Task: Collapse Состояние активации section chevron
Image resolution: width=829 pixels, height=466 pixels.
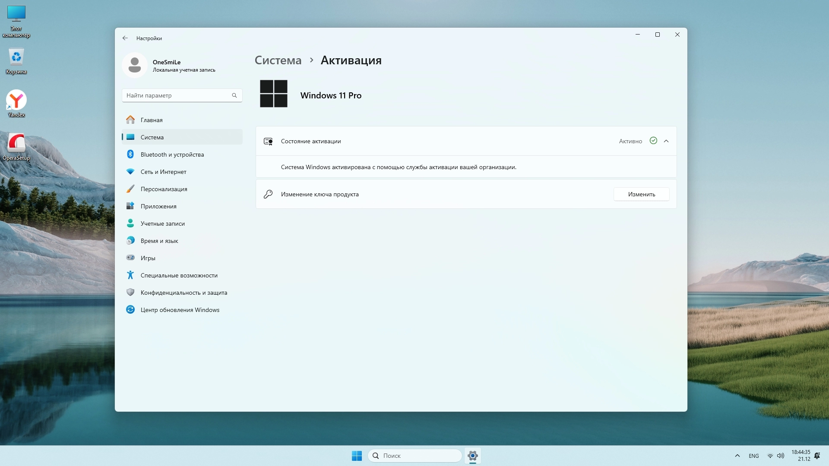Action: [x=666, y=141]
